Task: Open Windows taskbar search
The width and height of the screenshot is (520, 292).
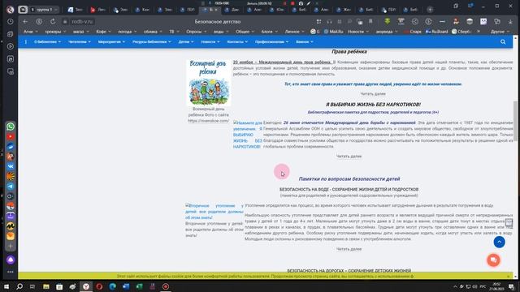Action: [x=19, y=286]
